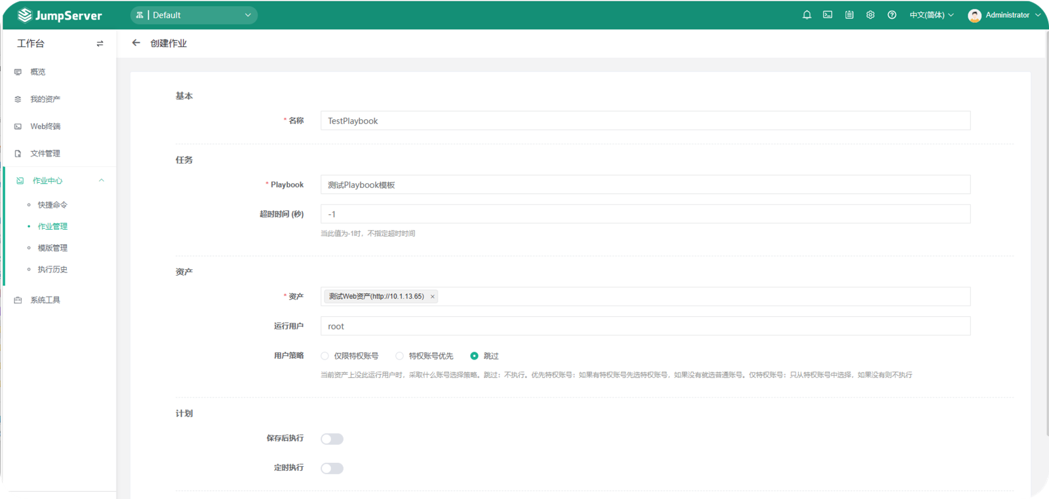Open the tickets icon in header
1049x499 pixels.
[849, 15]
